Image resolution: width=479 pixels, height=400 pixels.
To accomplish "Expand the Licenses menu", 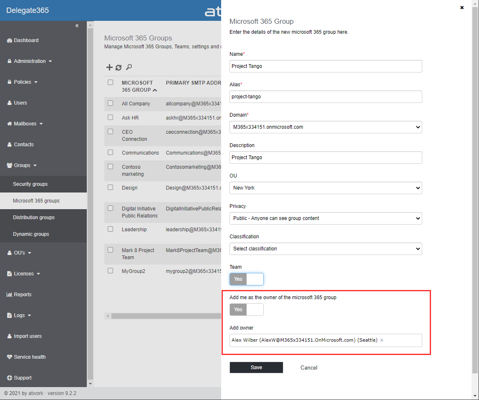I will point(24,274).
